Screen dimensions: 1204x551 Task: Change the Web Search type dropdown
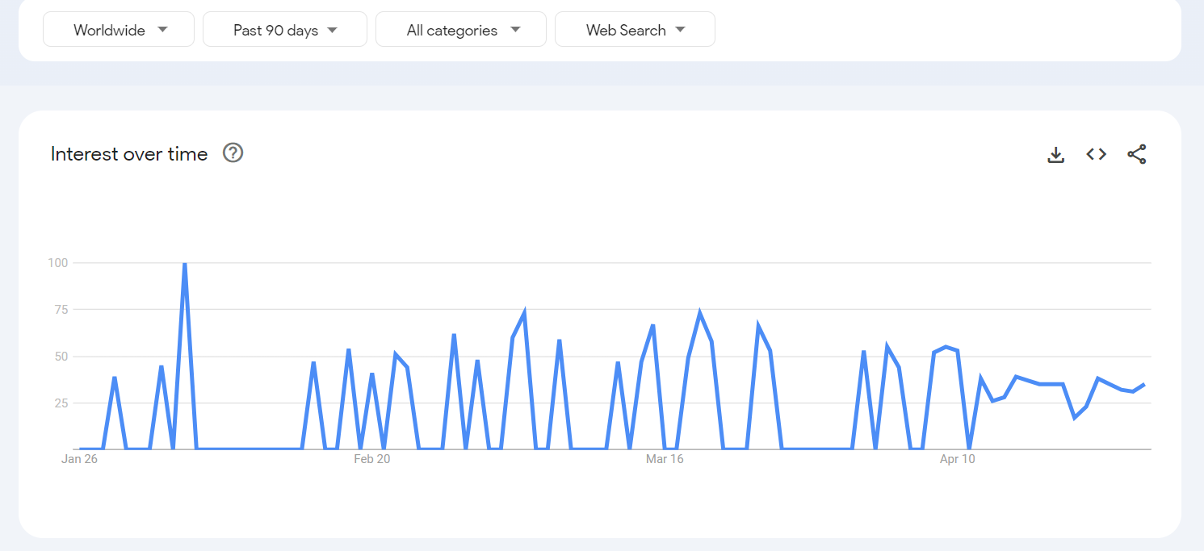point(635,30)
